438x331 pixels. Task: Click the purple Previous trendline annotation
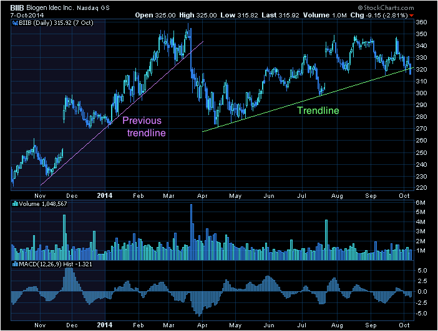144,126
